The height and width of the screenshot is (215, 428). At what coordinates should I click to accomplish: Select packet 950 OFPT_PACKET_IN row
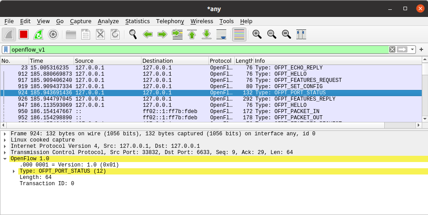tap(211, 112)
